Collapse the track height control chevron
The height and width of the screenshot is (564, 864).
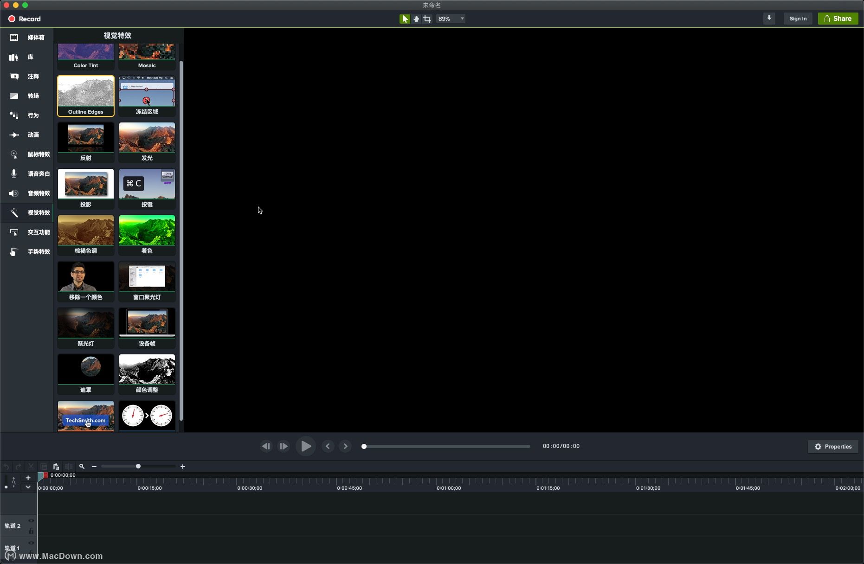pos(28,487)
